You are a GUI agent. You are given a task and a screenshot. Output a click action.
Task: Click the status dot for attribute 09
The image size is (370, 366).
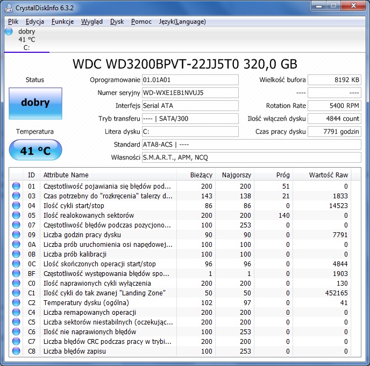16,234
